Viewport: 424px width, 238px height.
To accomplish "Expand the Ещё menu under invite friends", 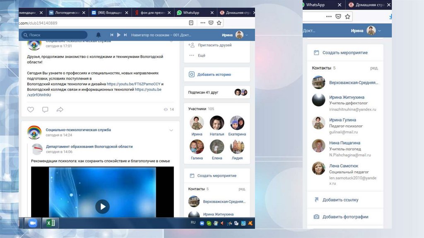I will tap(201, 55).
